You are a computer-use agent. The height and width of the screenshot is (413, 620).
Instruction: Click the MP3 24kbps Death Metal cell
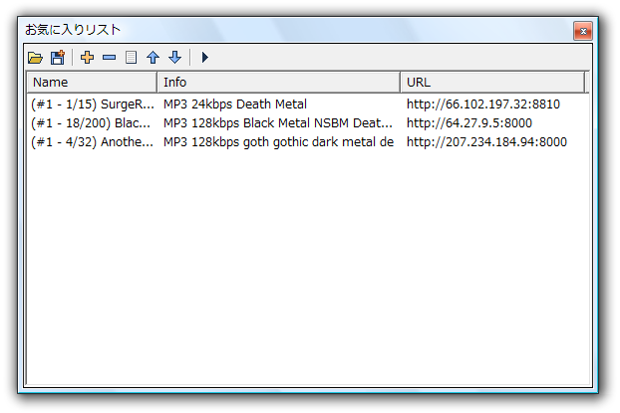pos(235,104)
